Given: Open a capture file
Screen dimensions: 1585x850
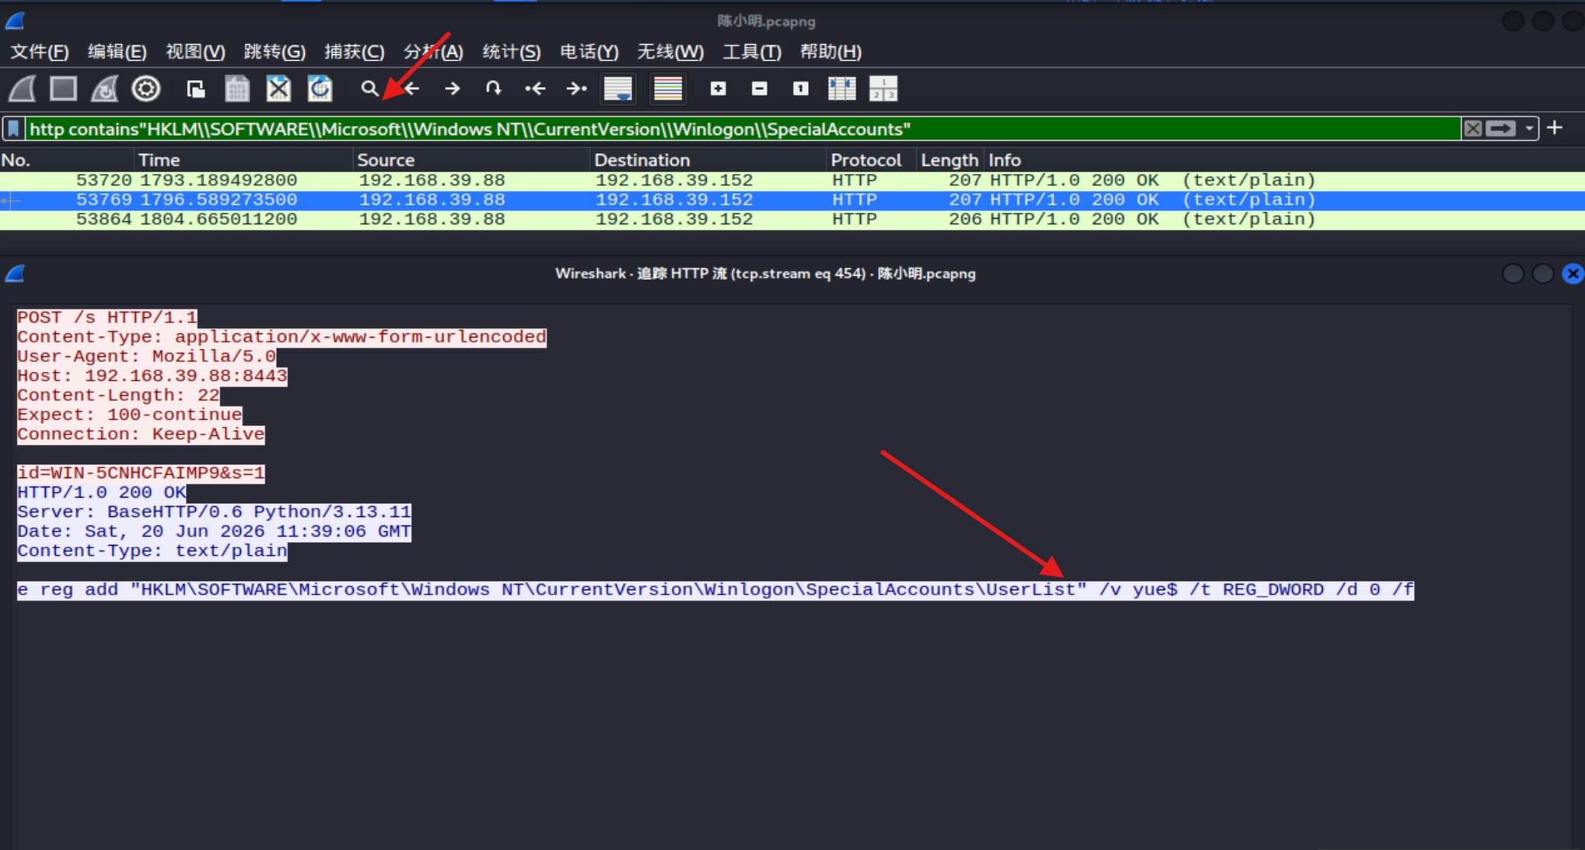Looking at the screenshot, I should coord(196,89).
